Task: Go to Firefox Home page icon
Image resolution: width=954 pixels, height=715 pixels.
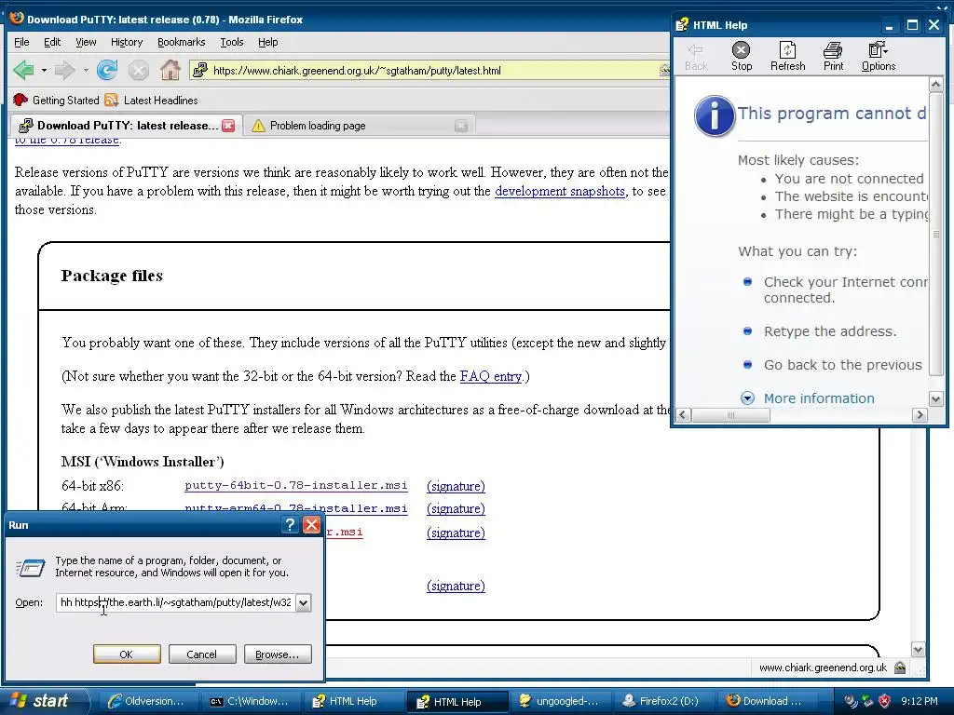Action: 170,71
